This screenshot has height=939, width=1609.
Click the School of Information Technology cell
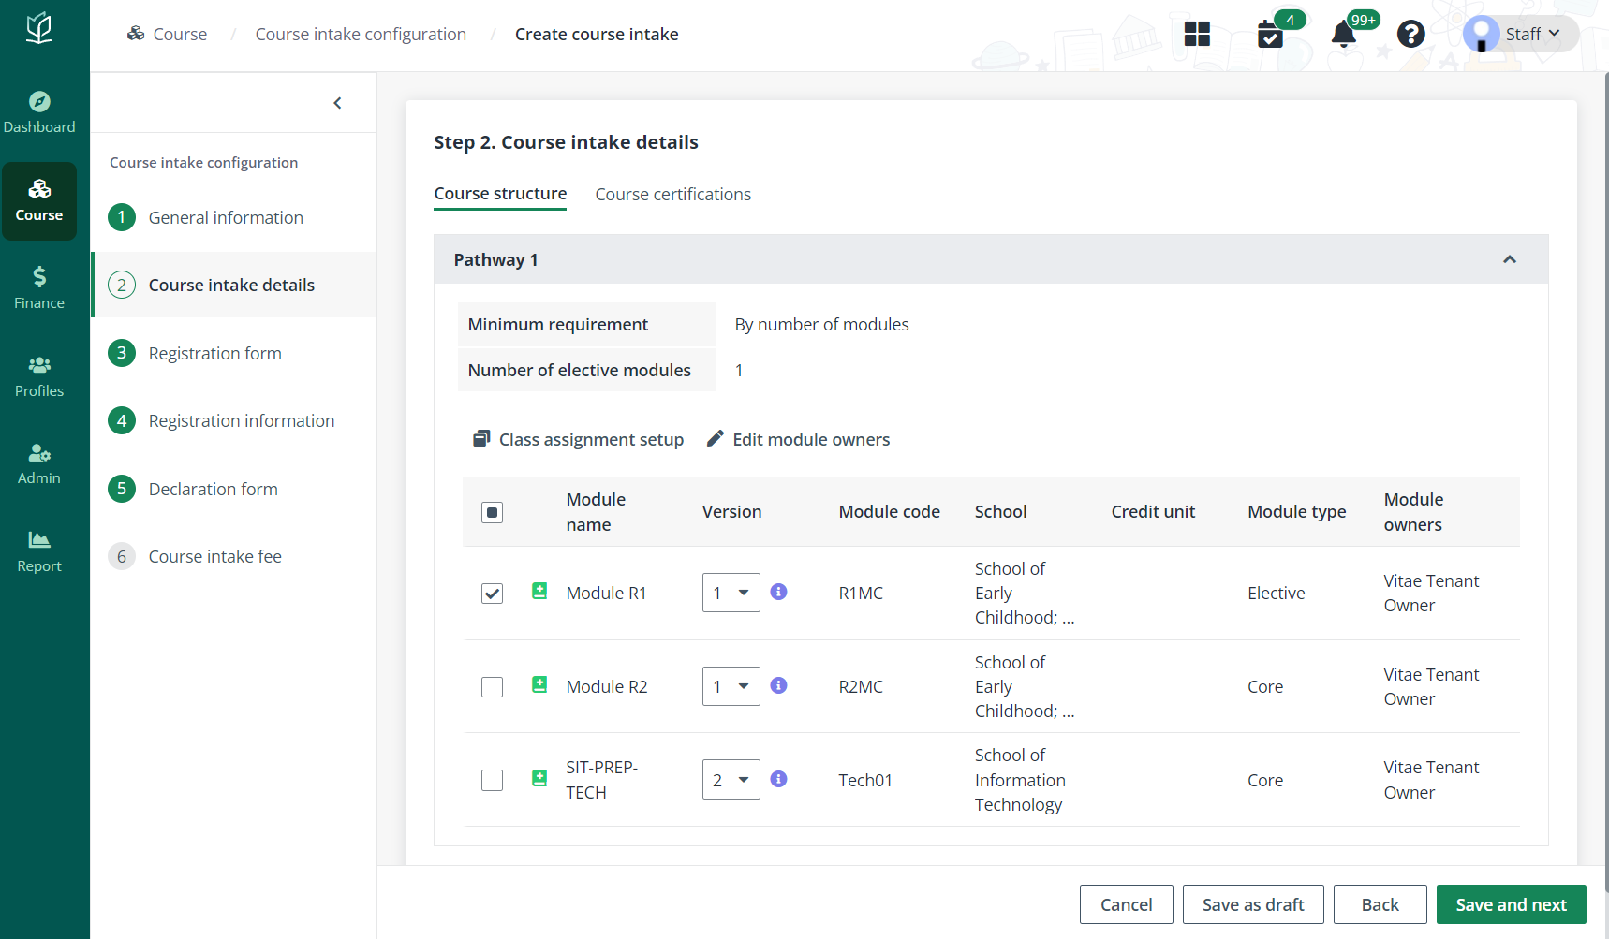click(1020, 780)
